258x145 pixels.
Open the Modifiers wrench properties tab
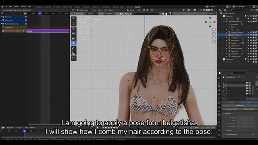[x=219, y=111]
